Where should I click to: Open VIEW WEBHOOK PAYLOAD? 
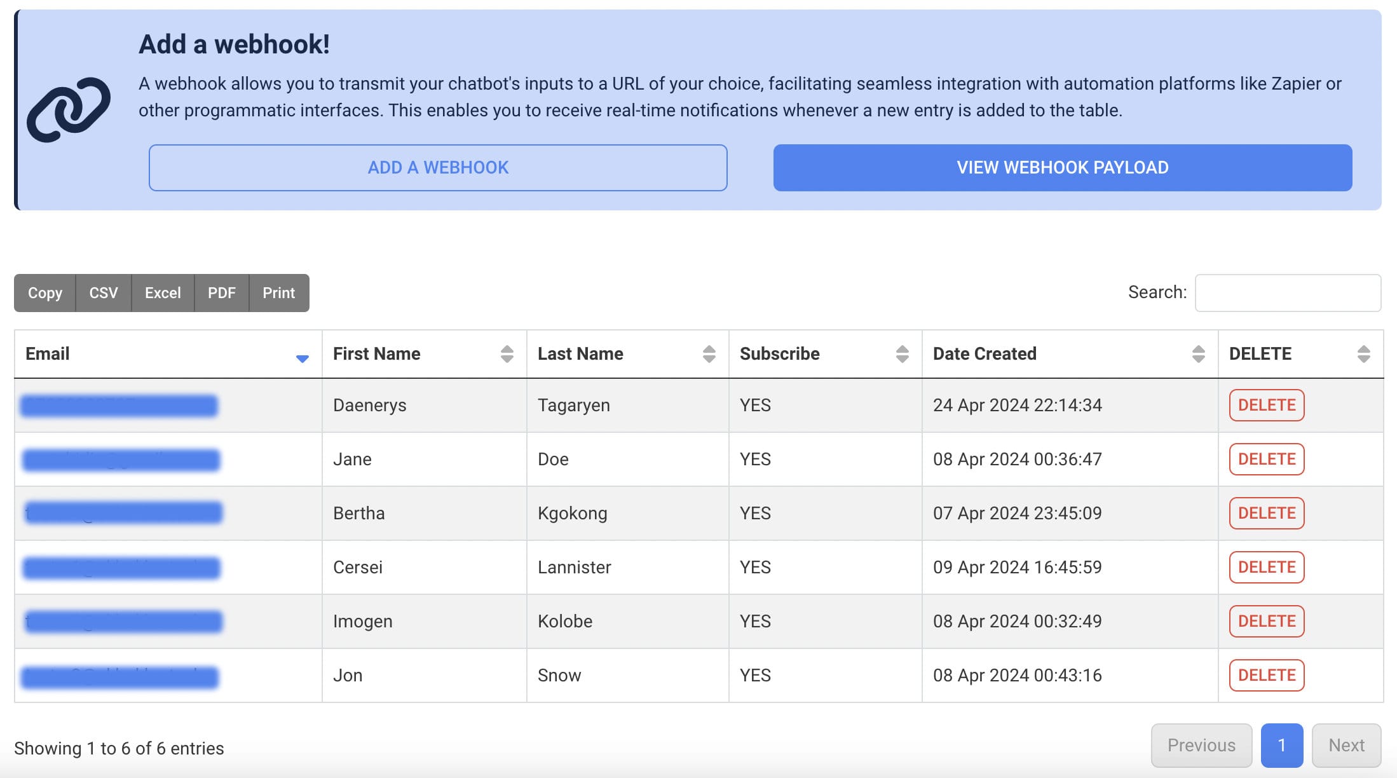1062,168
